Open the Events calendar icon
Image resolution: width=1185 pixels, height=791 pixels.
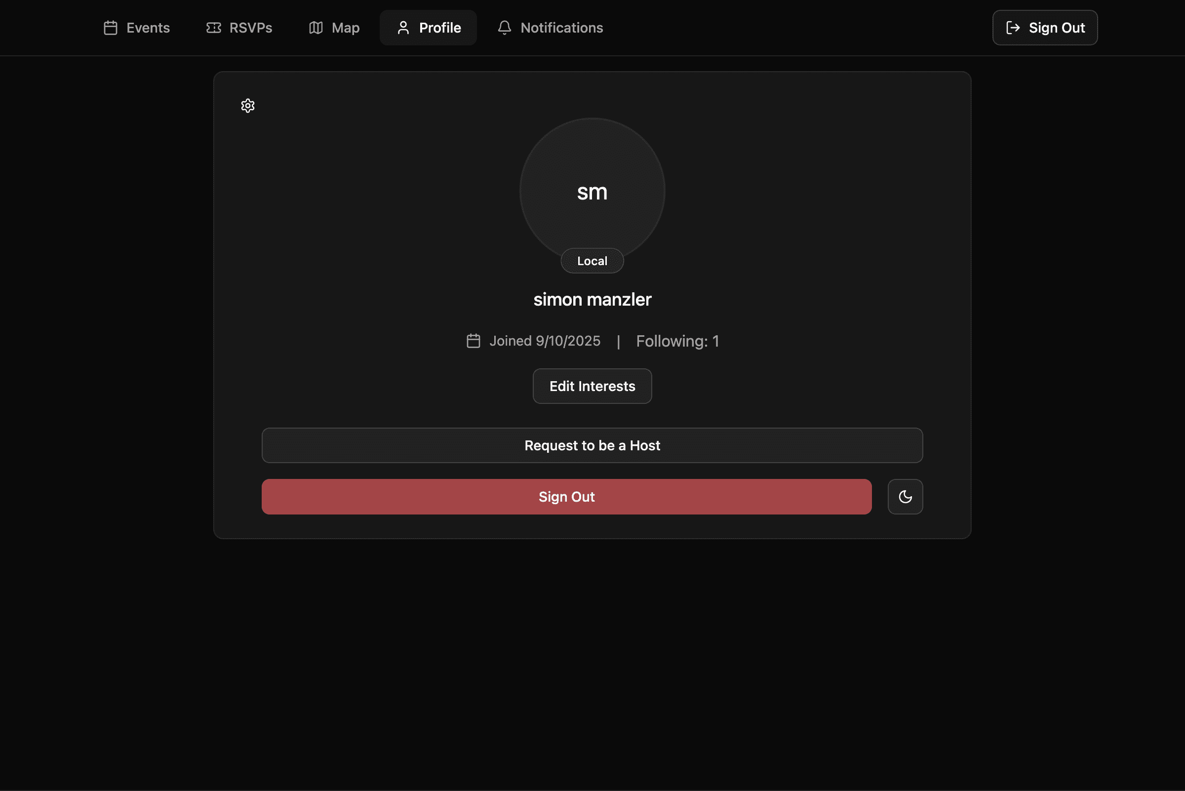(x=111, y=28)
